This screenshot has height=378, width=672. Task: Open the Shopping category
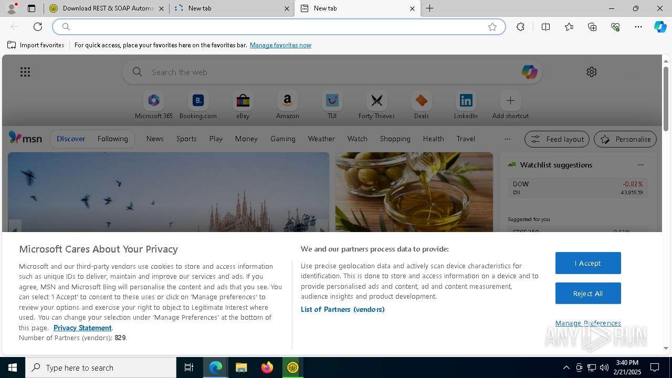(x=395, y=139)
